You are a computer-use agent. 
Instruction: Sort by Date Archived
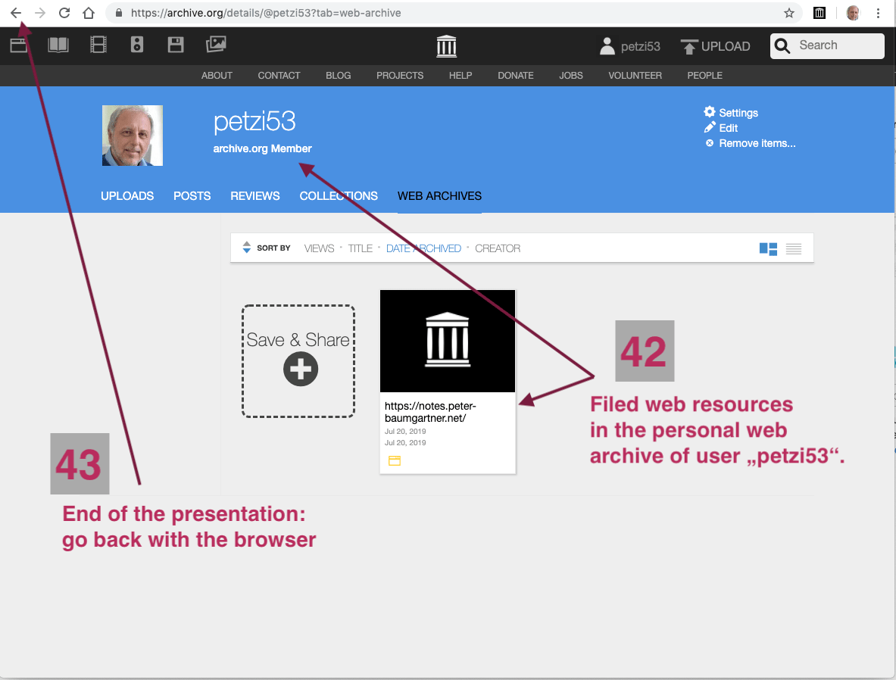(423, 248)
